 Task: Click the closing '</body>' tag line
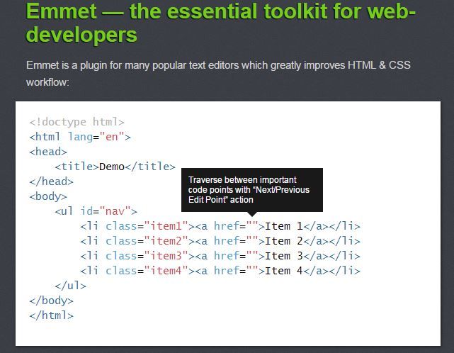[x=51, y=301]
